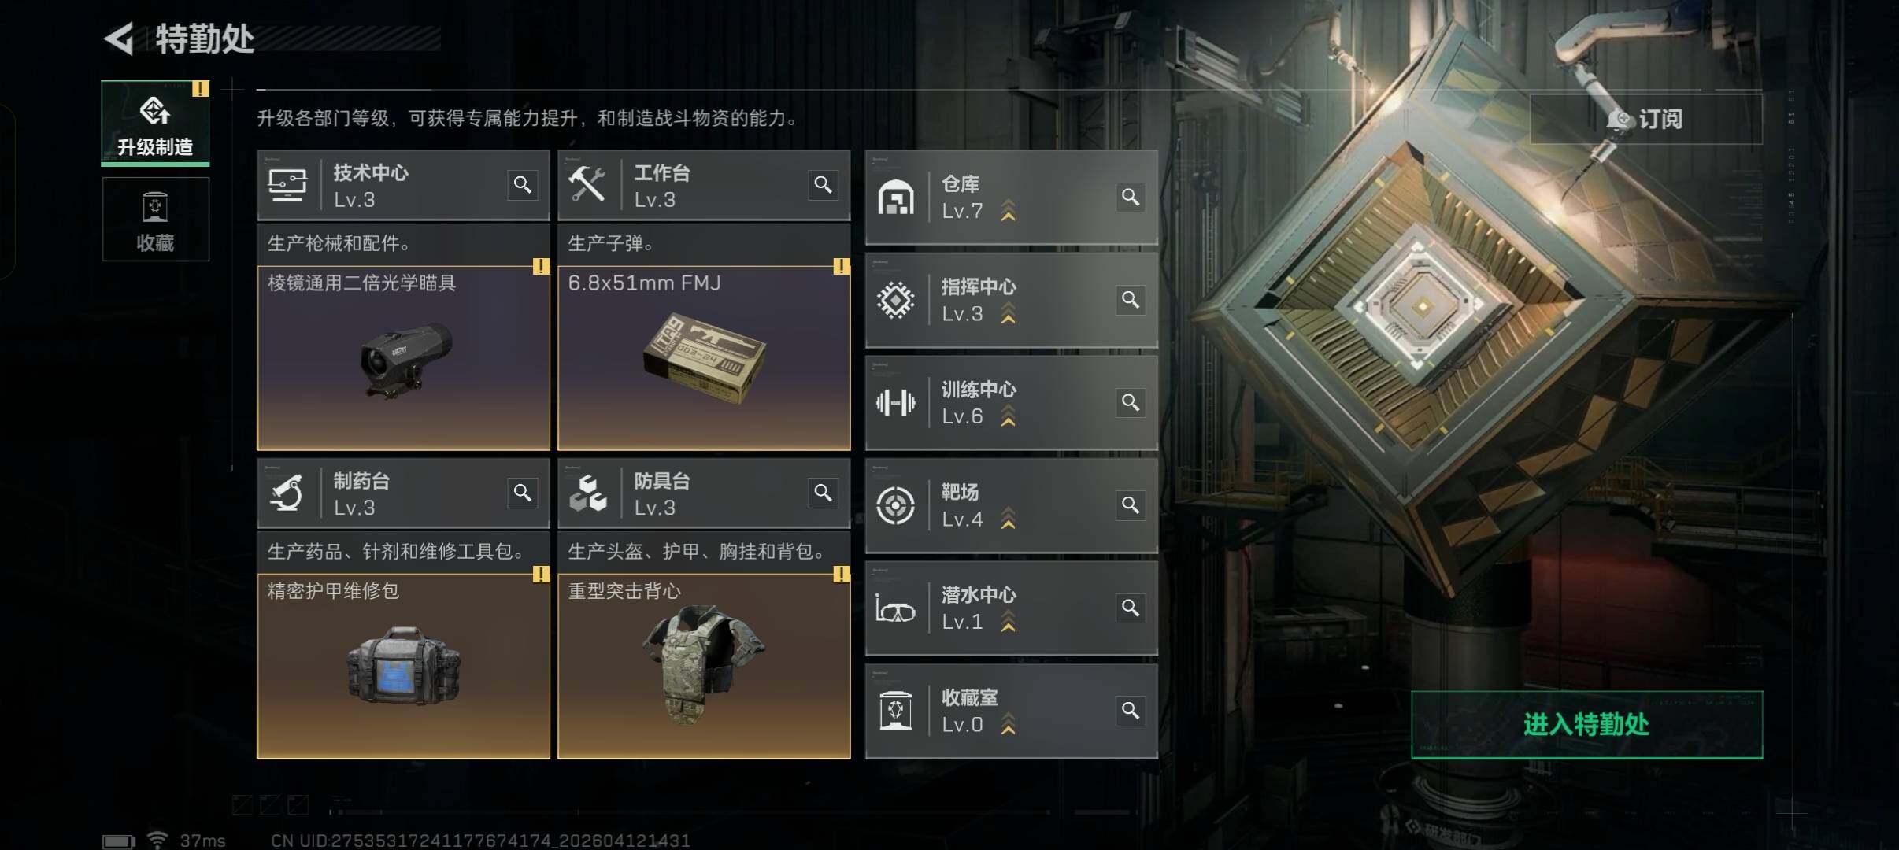The image size is (1899, 850).
Task: Open magnifier details for 技术中心
Action: click(x=523, y=185)
